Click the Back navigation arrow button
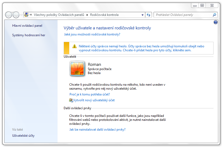Viewport: 222px width, 147px height. [8, 15]
